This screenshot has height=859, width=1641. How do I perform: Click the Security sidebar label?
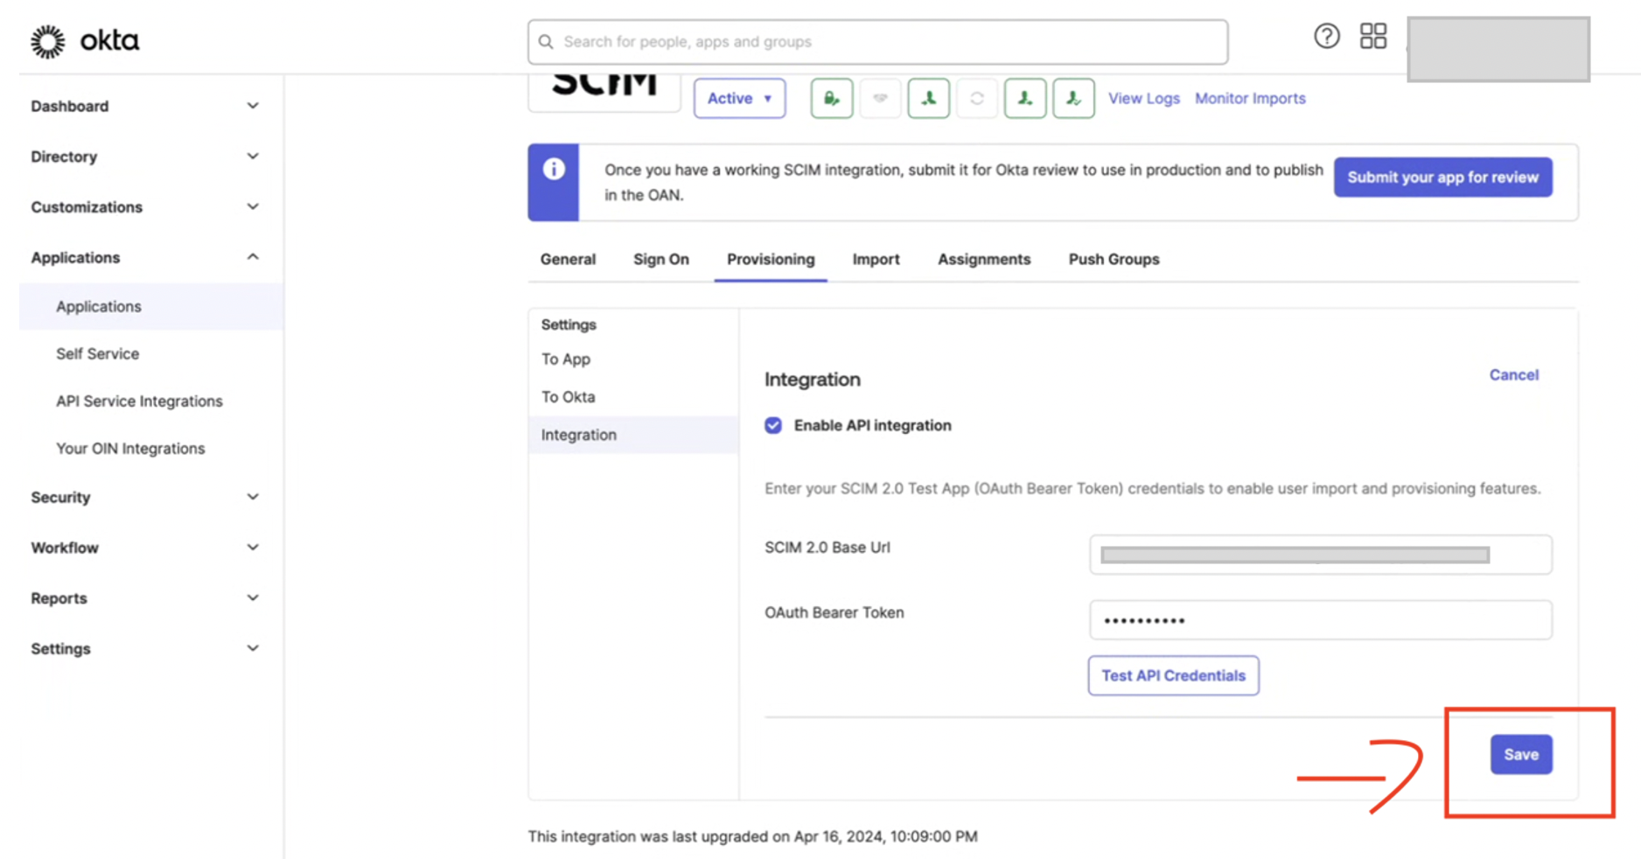point(60,497)
